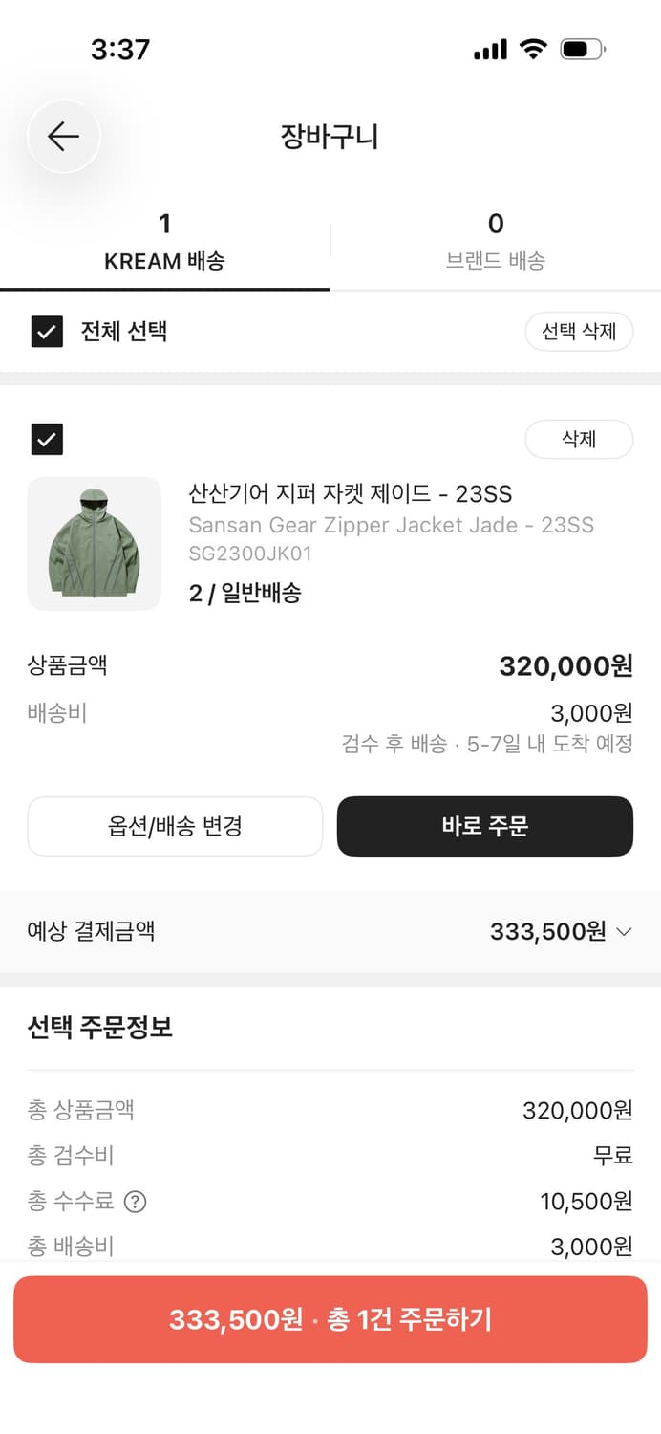Open 옵션/배송 변경 to change options
Screen dimensions: 661x1434
click(x=175, y=826)
